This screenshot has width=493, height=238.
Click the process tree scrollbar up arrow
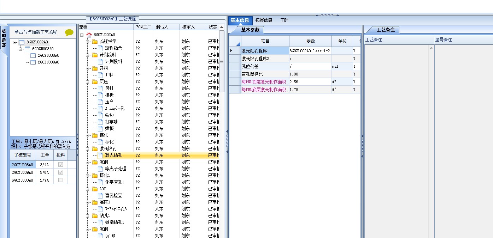tap(222, 27)
